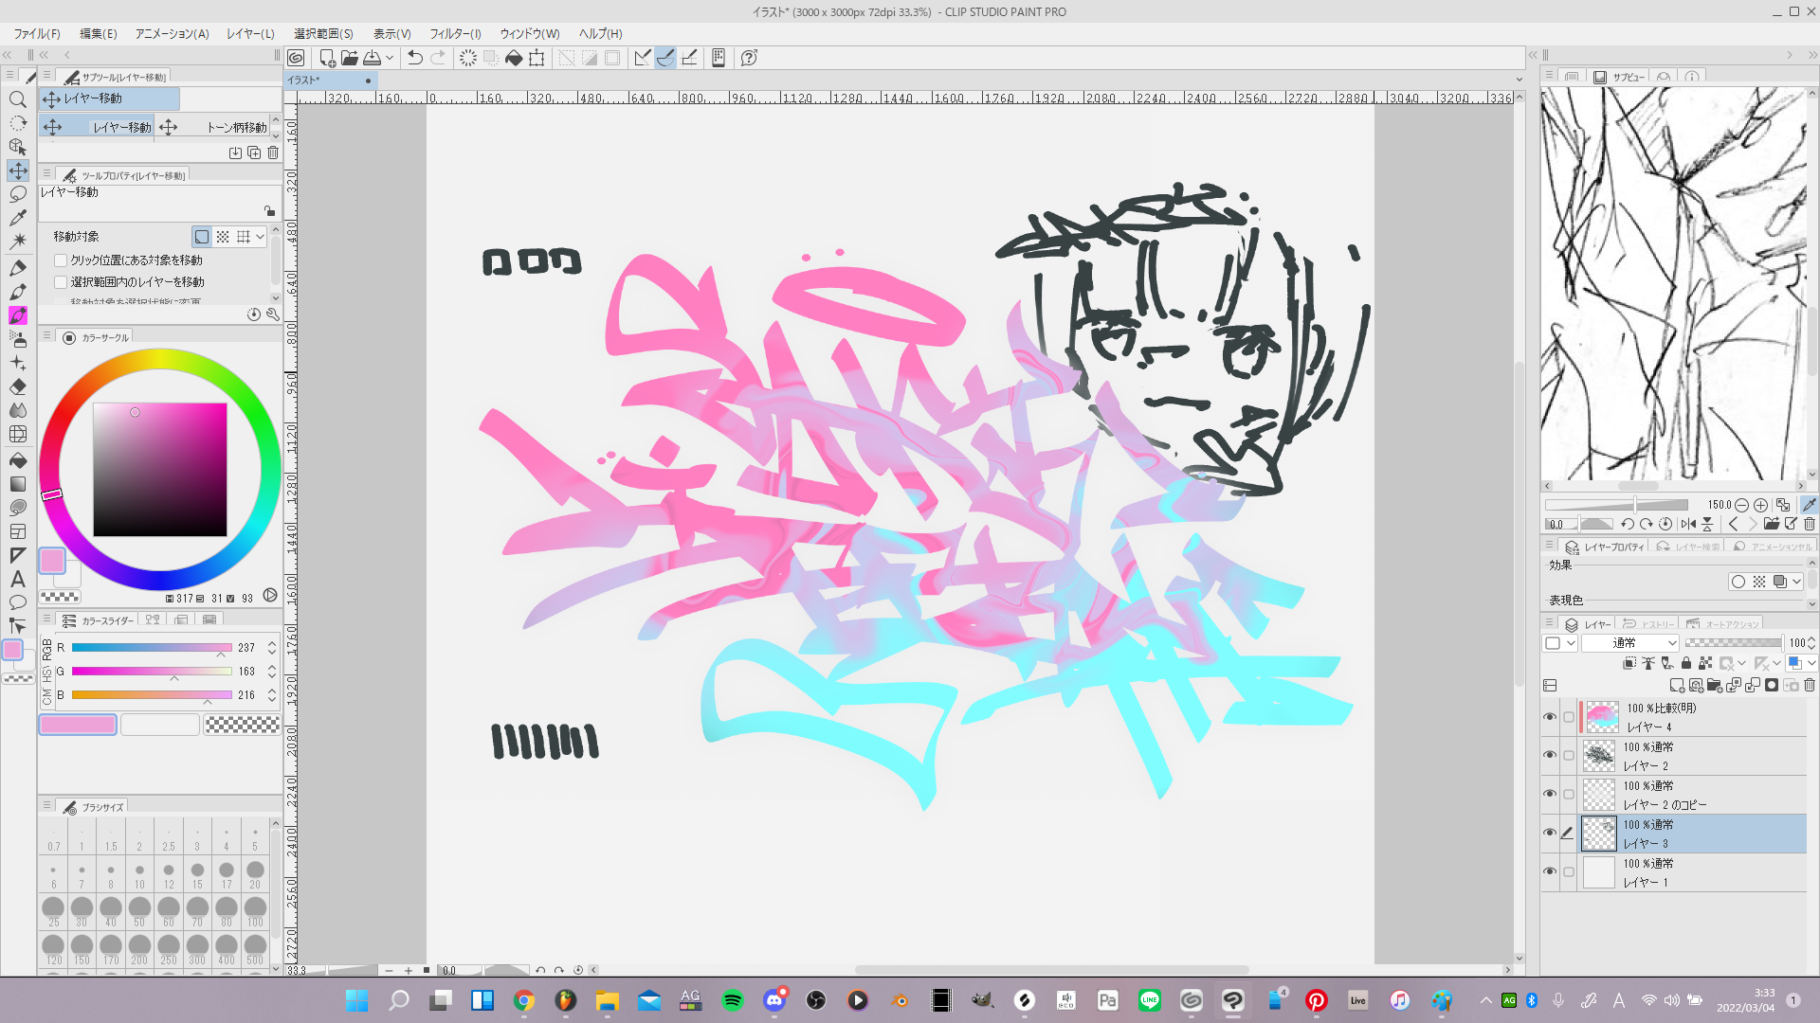This screenshot has height=1023, width=1820.
Task: Open the 効果 layer effect dropdown arrow
Action: point(1796,582)
